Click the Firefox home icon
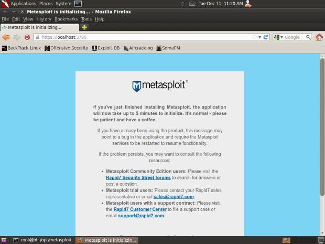The width and height of the screenshot is (325, 244). 319,37
